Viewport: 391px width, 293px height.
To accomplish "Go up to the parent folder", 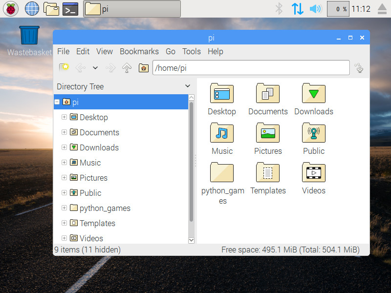I will pyautogui.click(x=127, y=67).
